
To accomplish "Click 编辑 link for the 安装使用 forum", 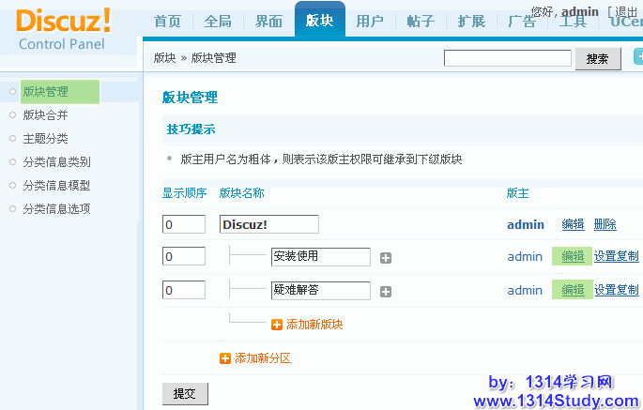I will pos(573,256).
